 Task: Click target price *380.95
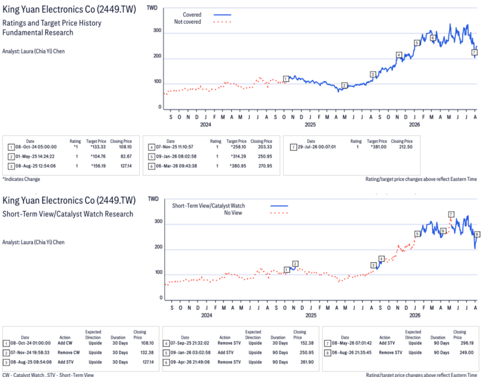[238, 166]
